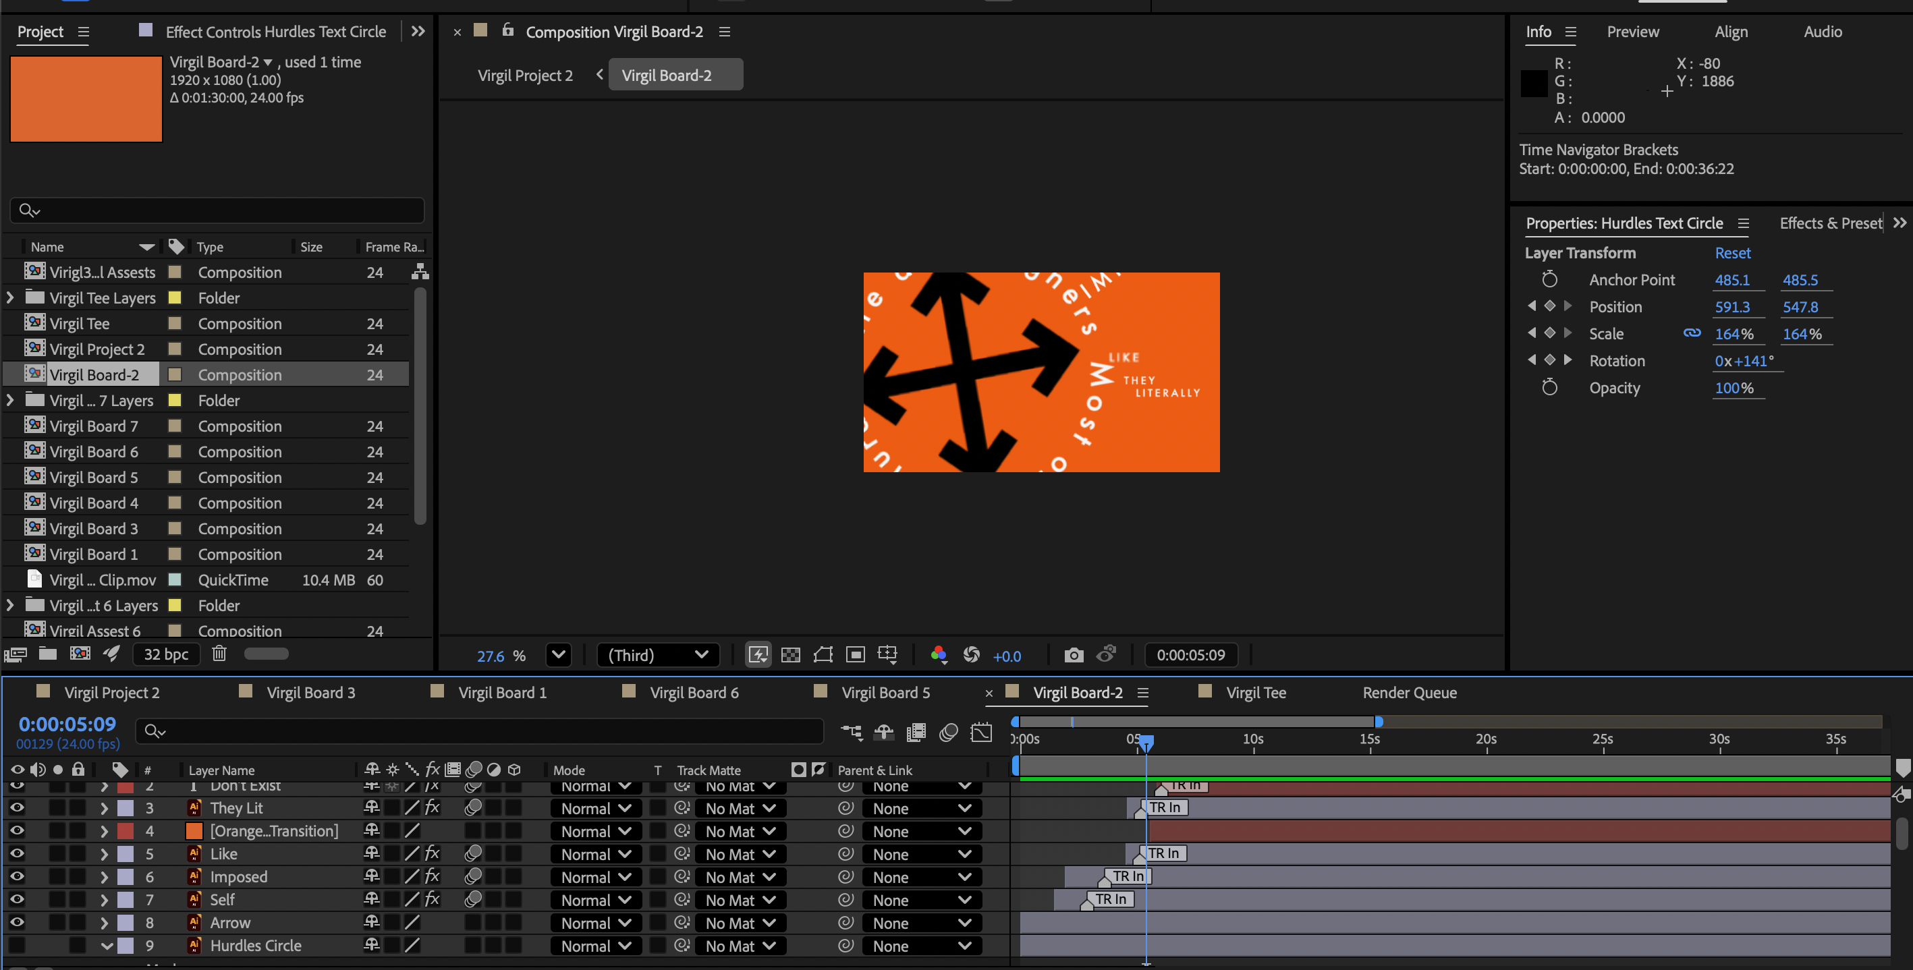
Task: Click the 32 bpc color depth button
Action: (167, 654)
